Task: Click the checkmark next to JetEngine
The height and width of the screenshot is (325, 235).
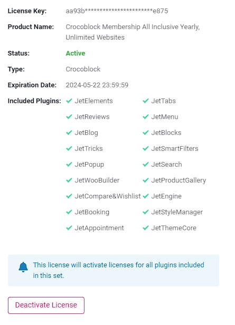Action: click(146, 196)
